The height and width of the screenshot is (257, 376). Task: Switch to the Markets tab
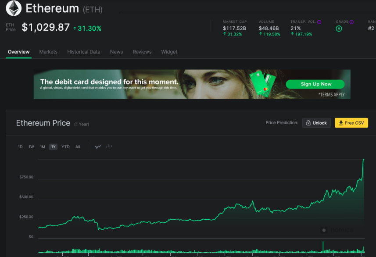pyautogui.click(x=48, y=52)
